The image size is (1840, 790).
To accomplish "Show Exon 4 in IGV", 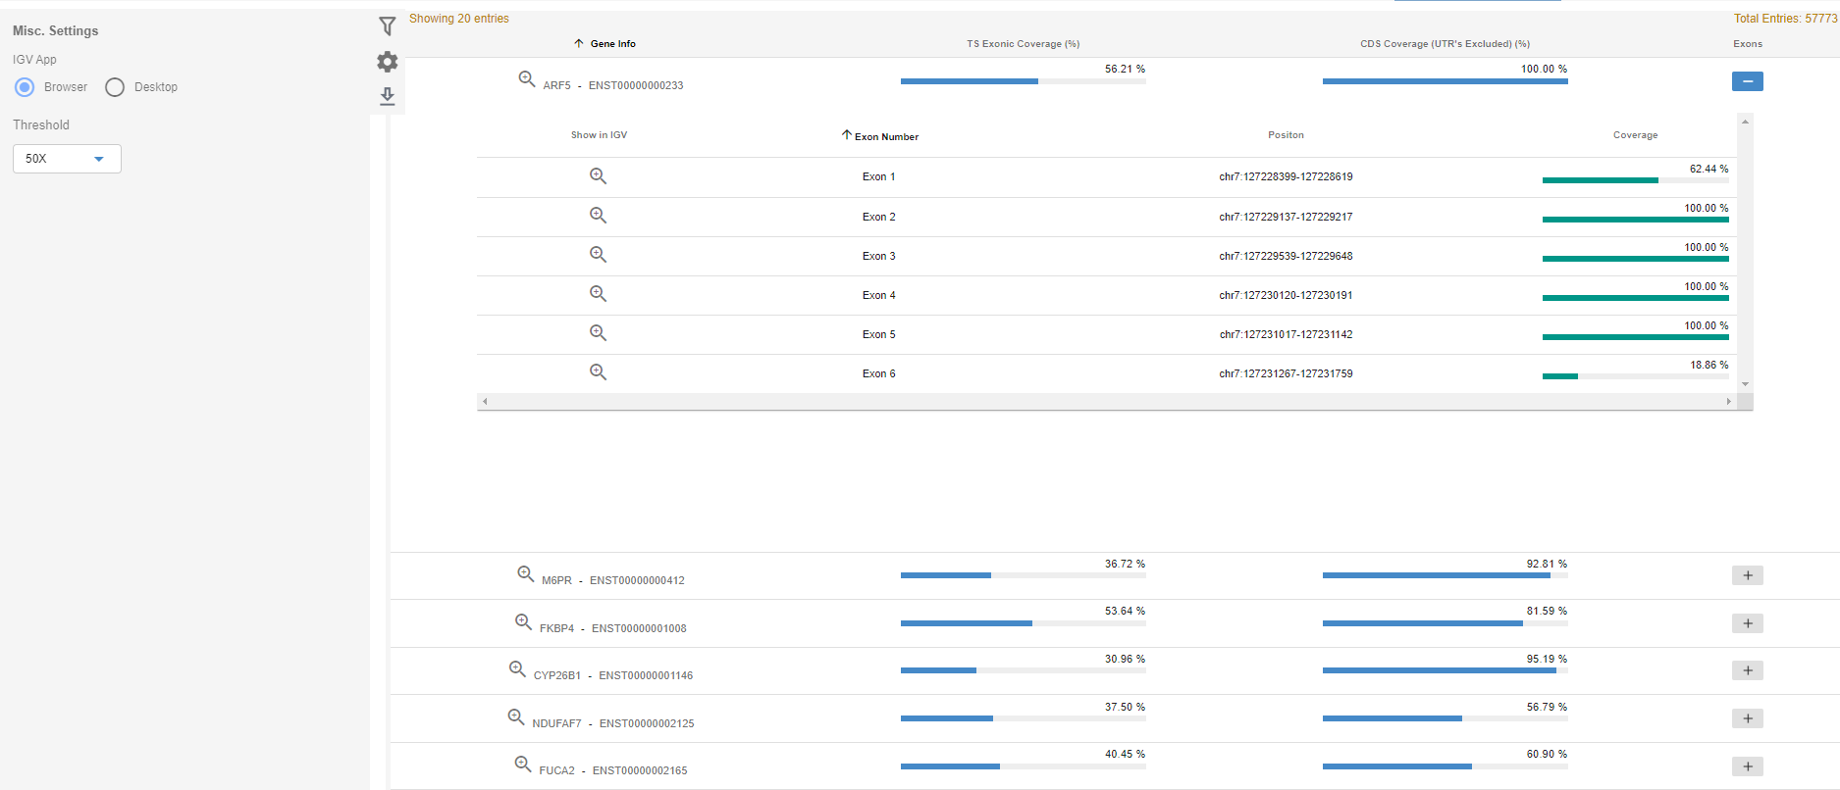I will tap(598, 294).
